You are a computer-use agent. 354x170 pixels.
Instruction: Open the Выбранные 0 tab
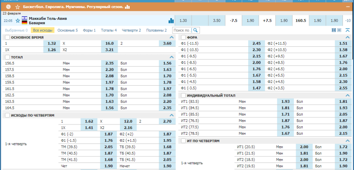16,30
